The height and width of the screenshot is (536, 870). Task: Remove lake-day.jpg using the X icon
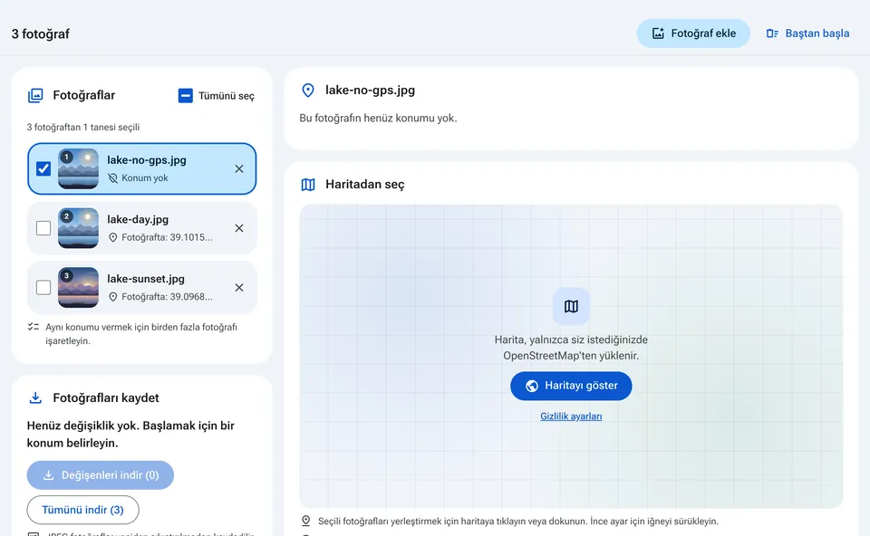click(x=239, y=228)
